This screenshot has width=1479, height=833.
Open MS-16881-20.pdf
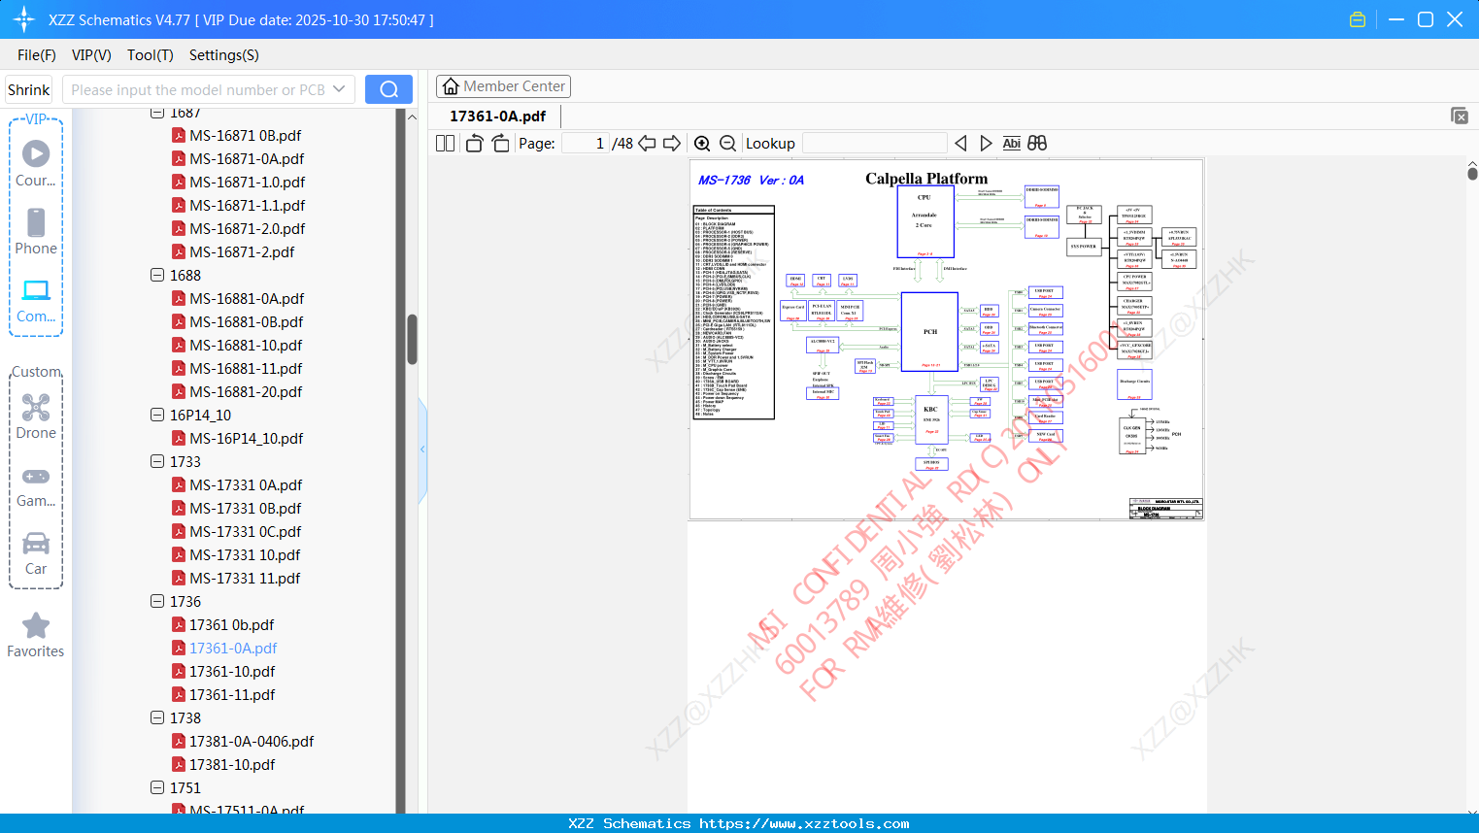246,391
